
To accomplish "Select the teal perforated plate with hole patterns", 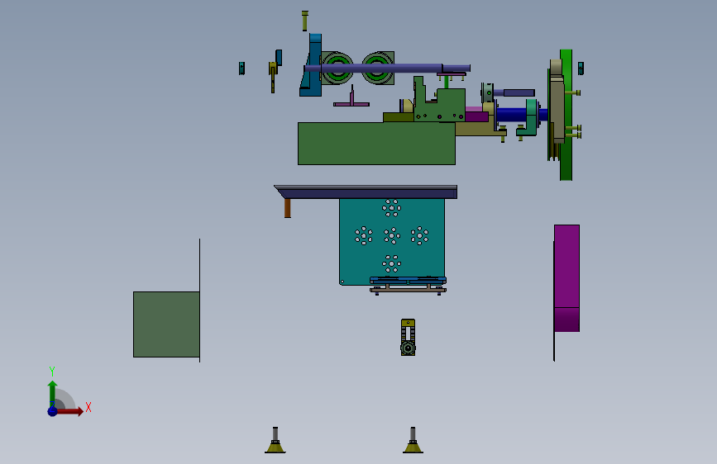I will tap(391, 241).
